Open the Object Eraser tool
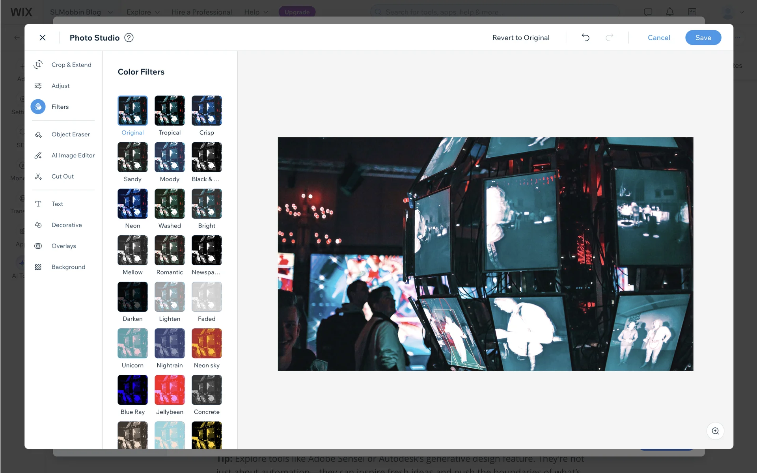The image size is (757, 473). 71,134
